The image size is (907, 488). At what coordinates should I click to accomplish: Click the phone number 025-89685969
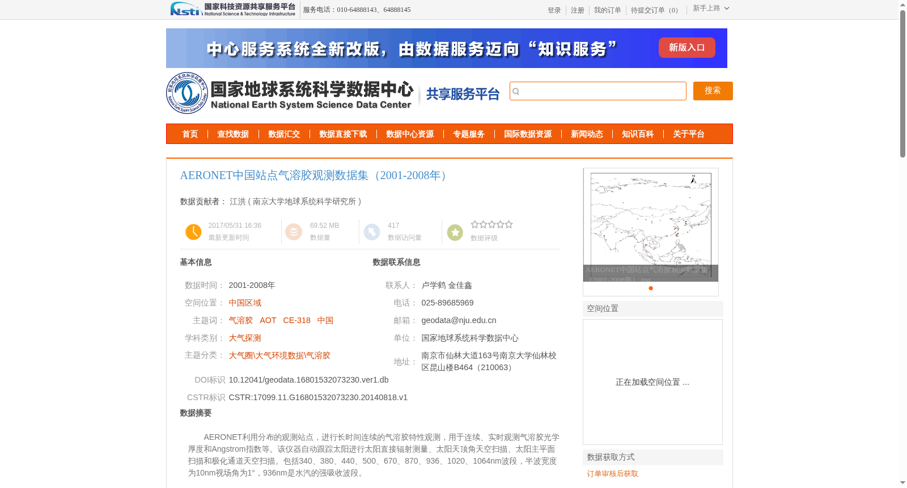tap(447, 303)
